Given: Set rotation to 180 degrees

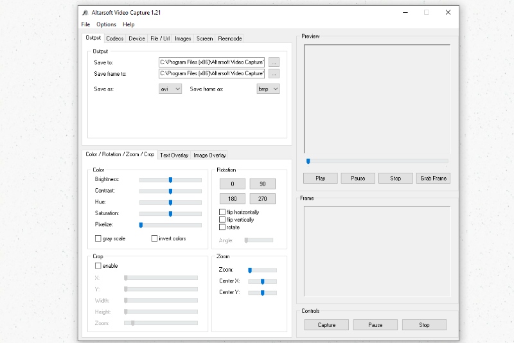Looking at the screenshot, I should [x=233, y=199].
